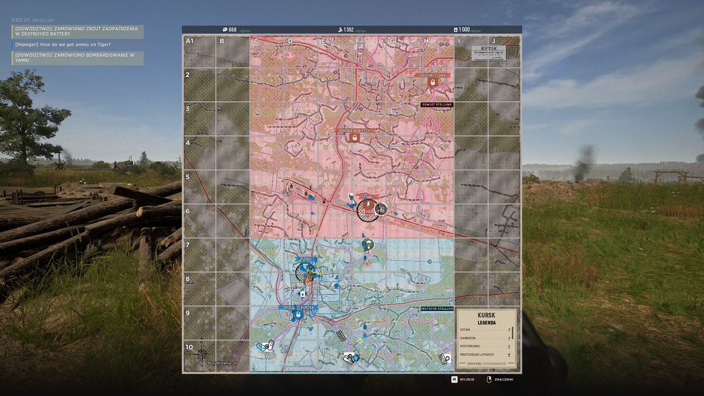
Task: Select the locked Grushki Flank strongpoint icon
Action: click(433, 83)
